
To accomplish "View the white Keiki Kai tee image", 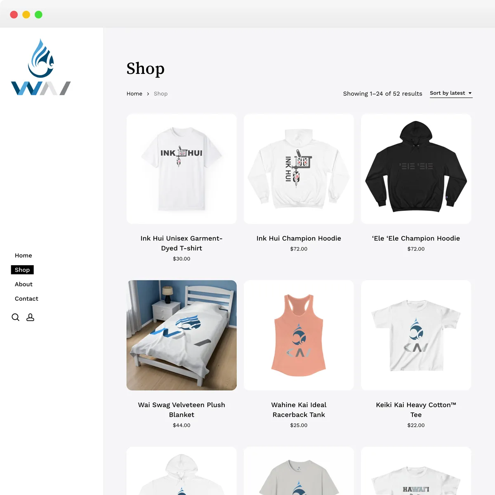I will 416,335.
